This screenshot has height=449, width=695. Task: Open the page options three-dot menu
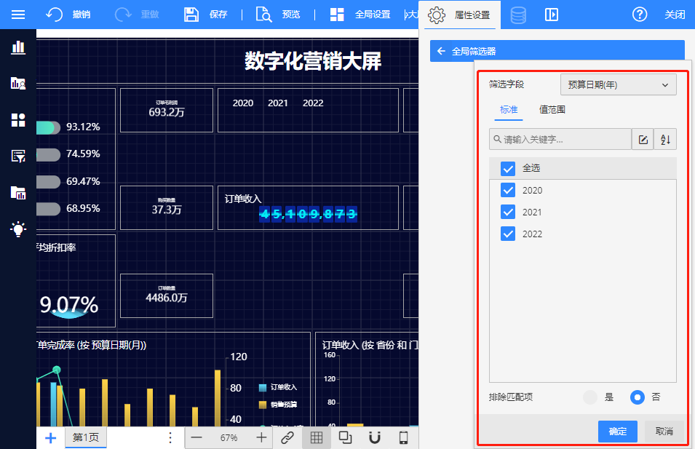tap(170, 437)
